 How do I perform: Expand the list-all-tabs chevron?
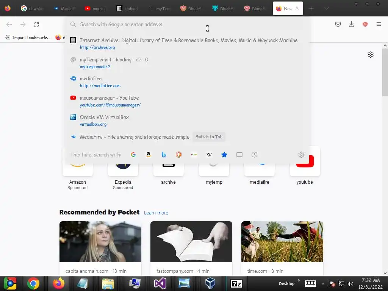coord(327,8)
